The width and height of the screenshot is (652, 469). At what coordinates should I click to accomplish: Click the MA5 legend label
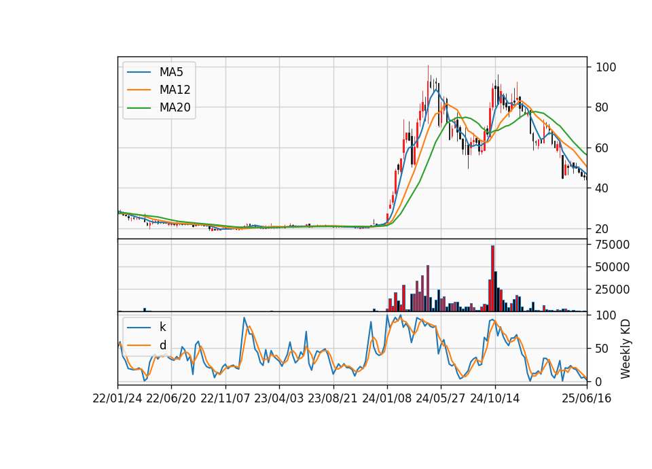coord(171,72)
